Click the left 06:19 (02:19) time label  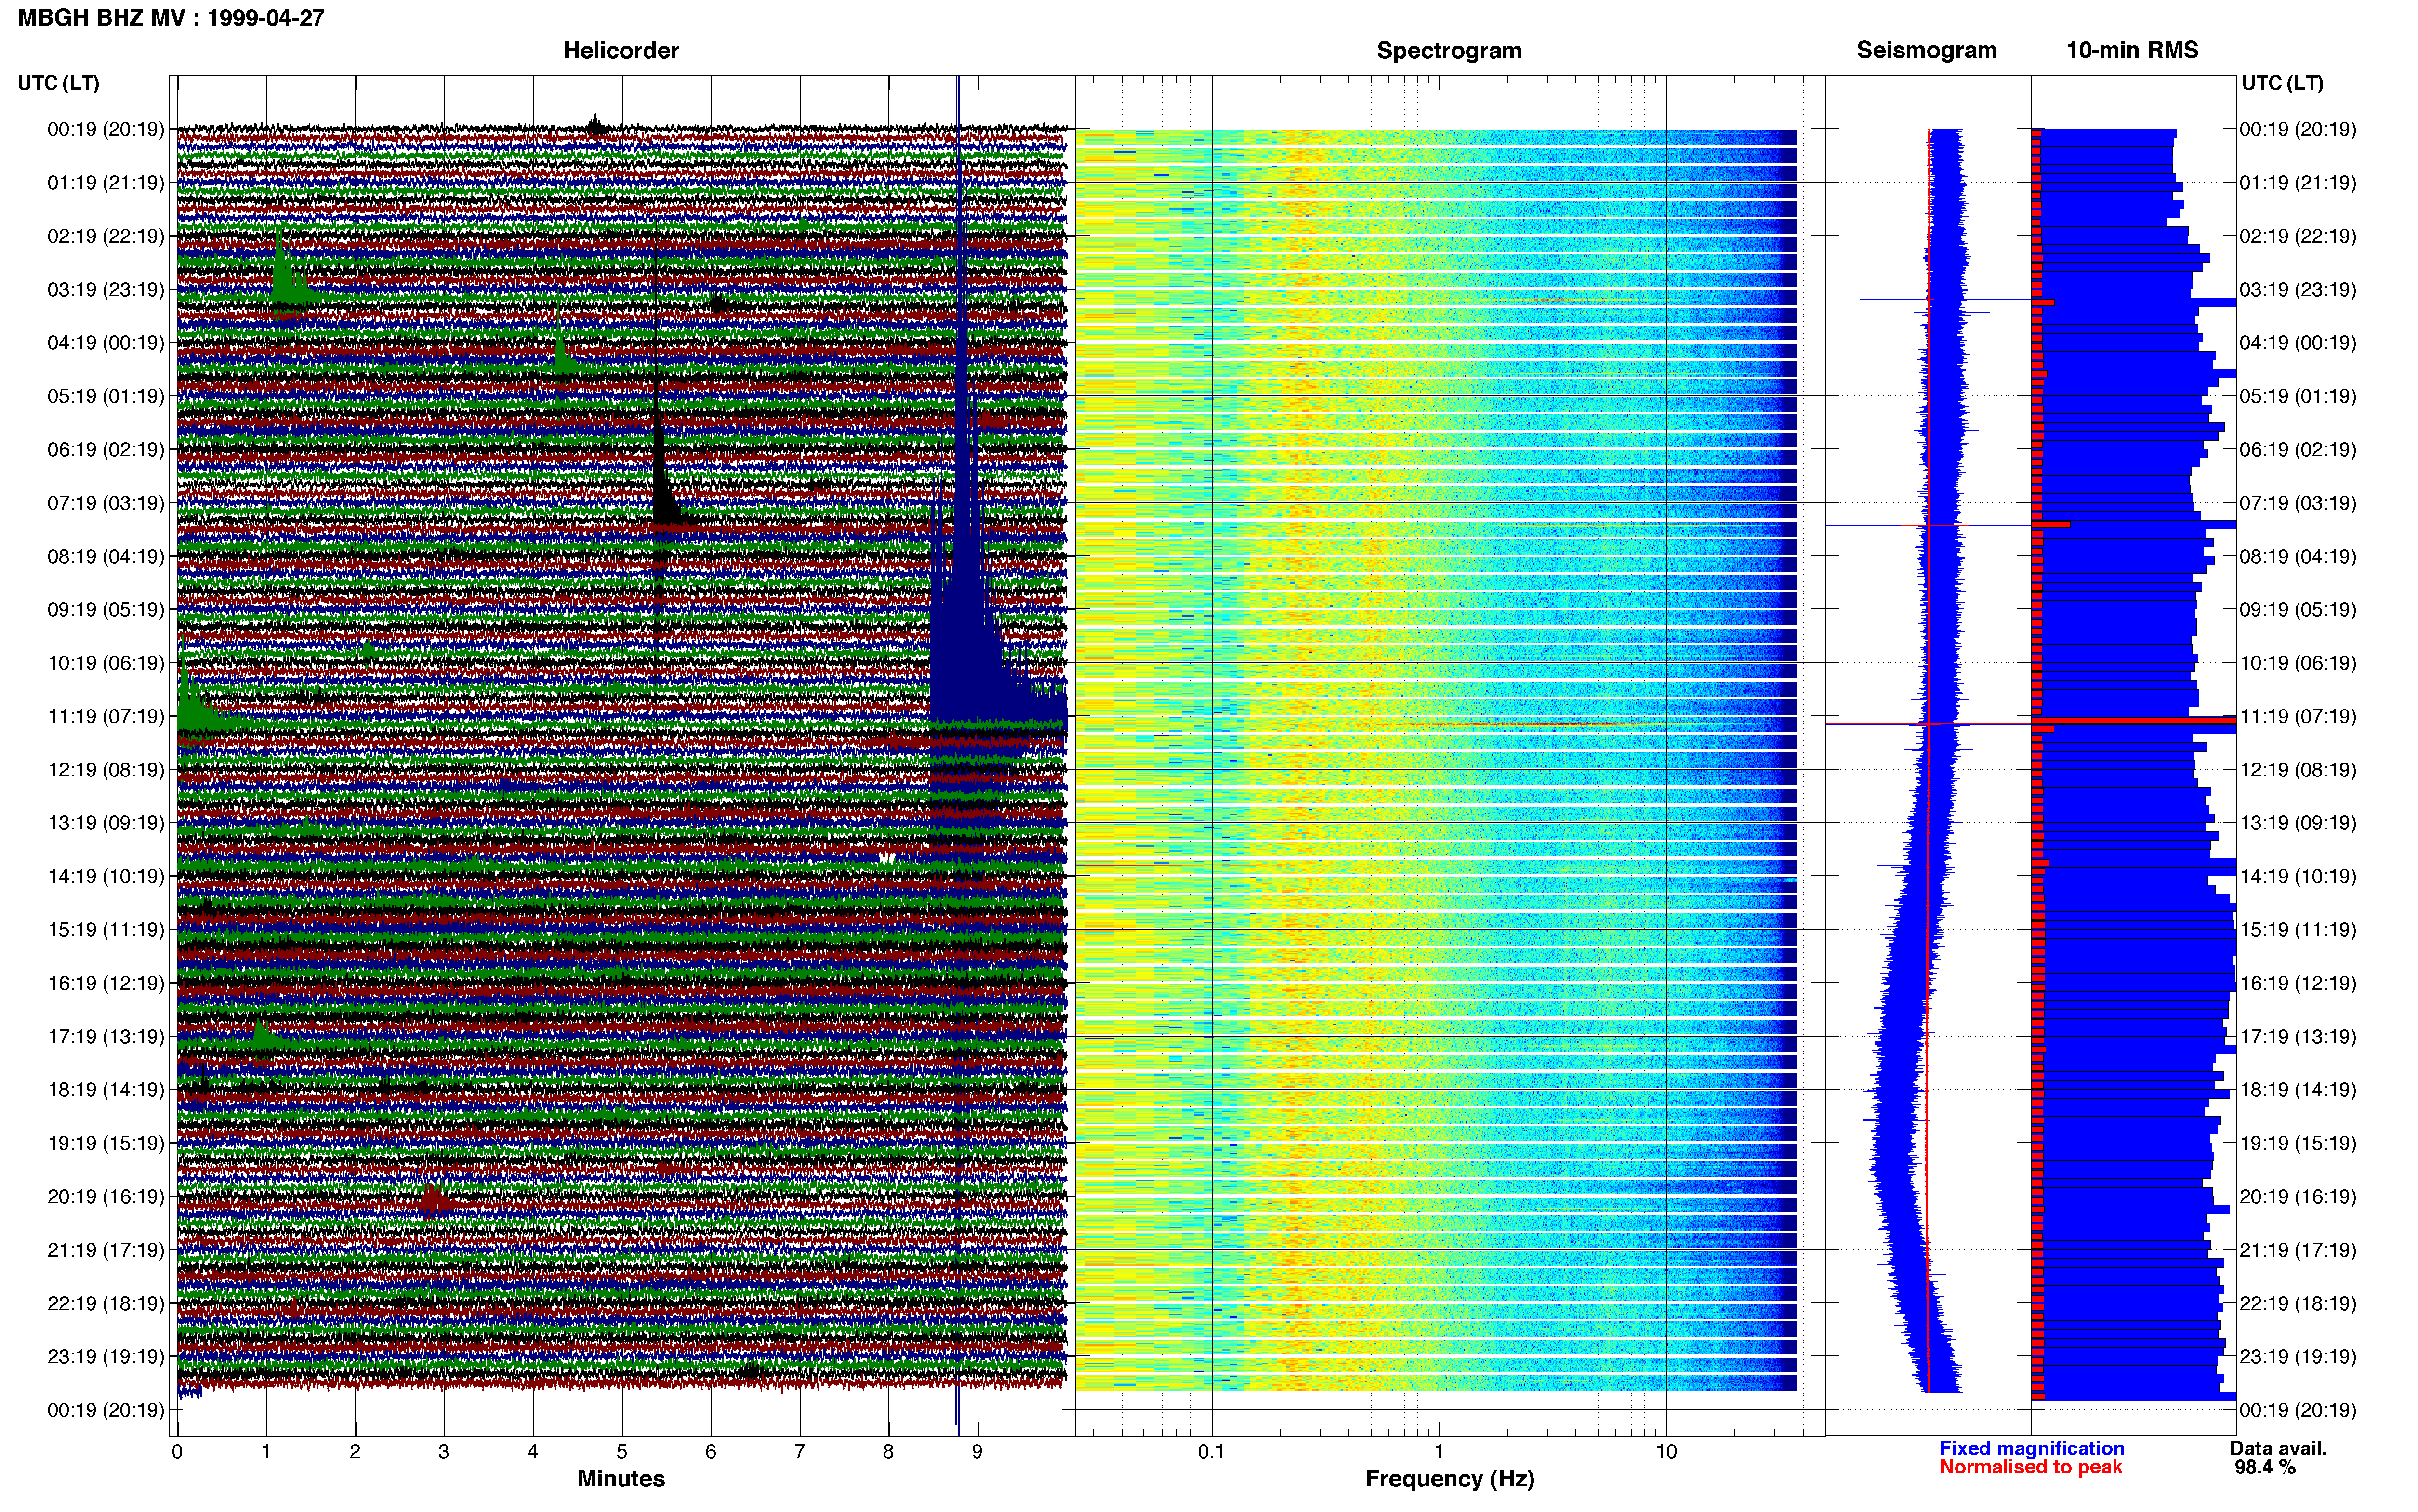coord(105,450)
